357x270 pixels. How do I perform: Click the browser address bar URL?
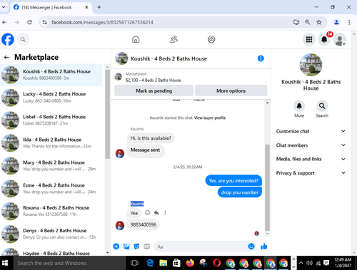(x=102, y=22)
